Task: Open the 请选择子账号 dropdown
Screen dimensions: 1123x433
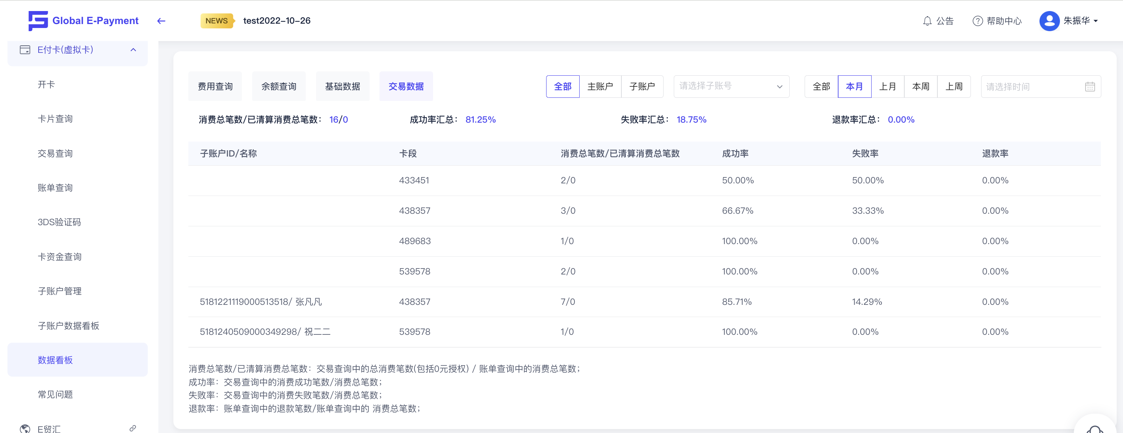Action: (731, 86)
